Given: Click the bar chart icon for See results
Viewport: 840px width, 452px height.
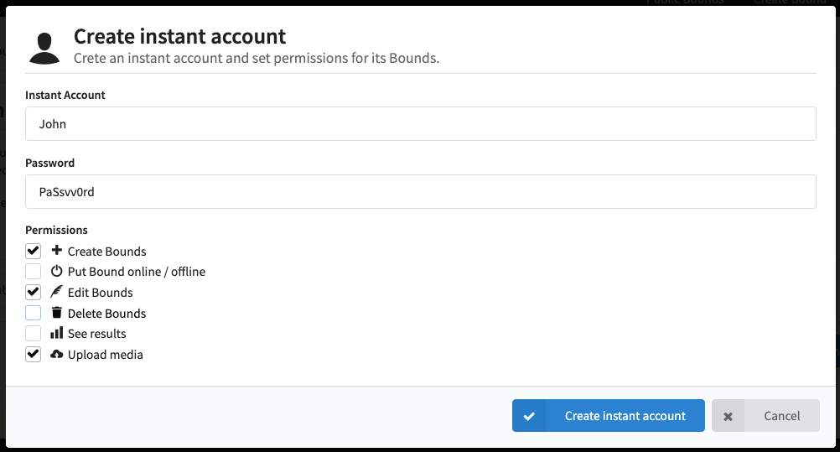Looking at the screenshot, I should click(x=57, y=333).
